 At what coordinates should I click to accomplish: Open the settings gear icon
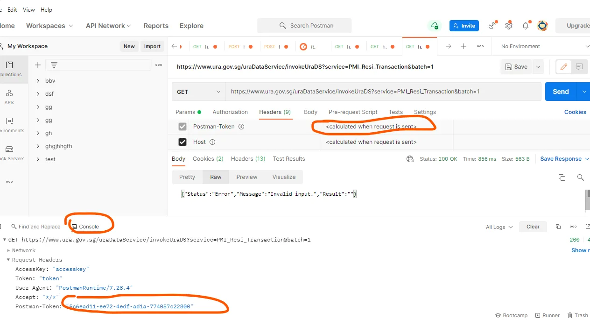tap(509, 26)
